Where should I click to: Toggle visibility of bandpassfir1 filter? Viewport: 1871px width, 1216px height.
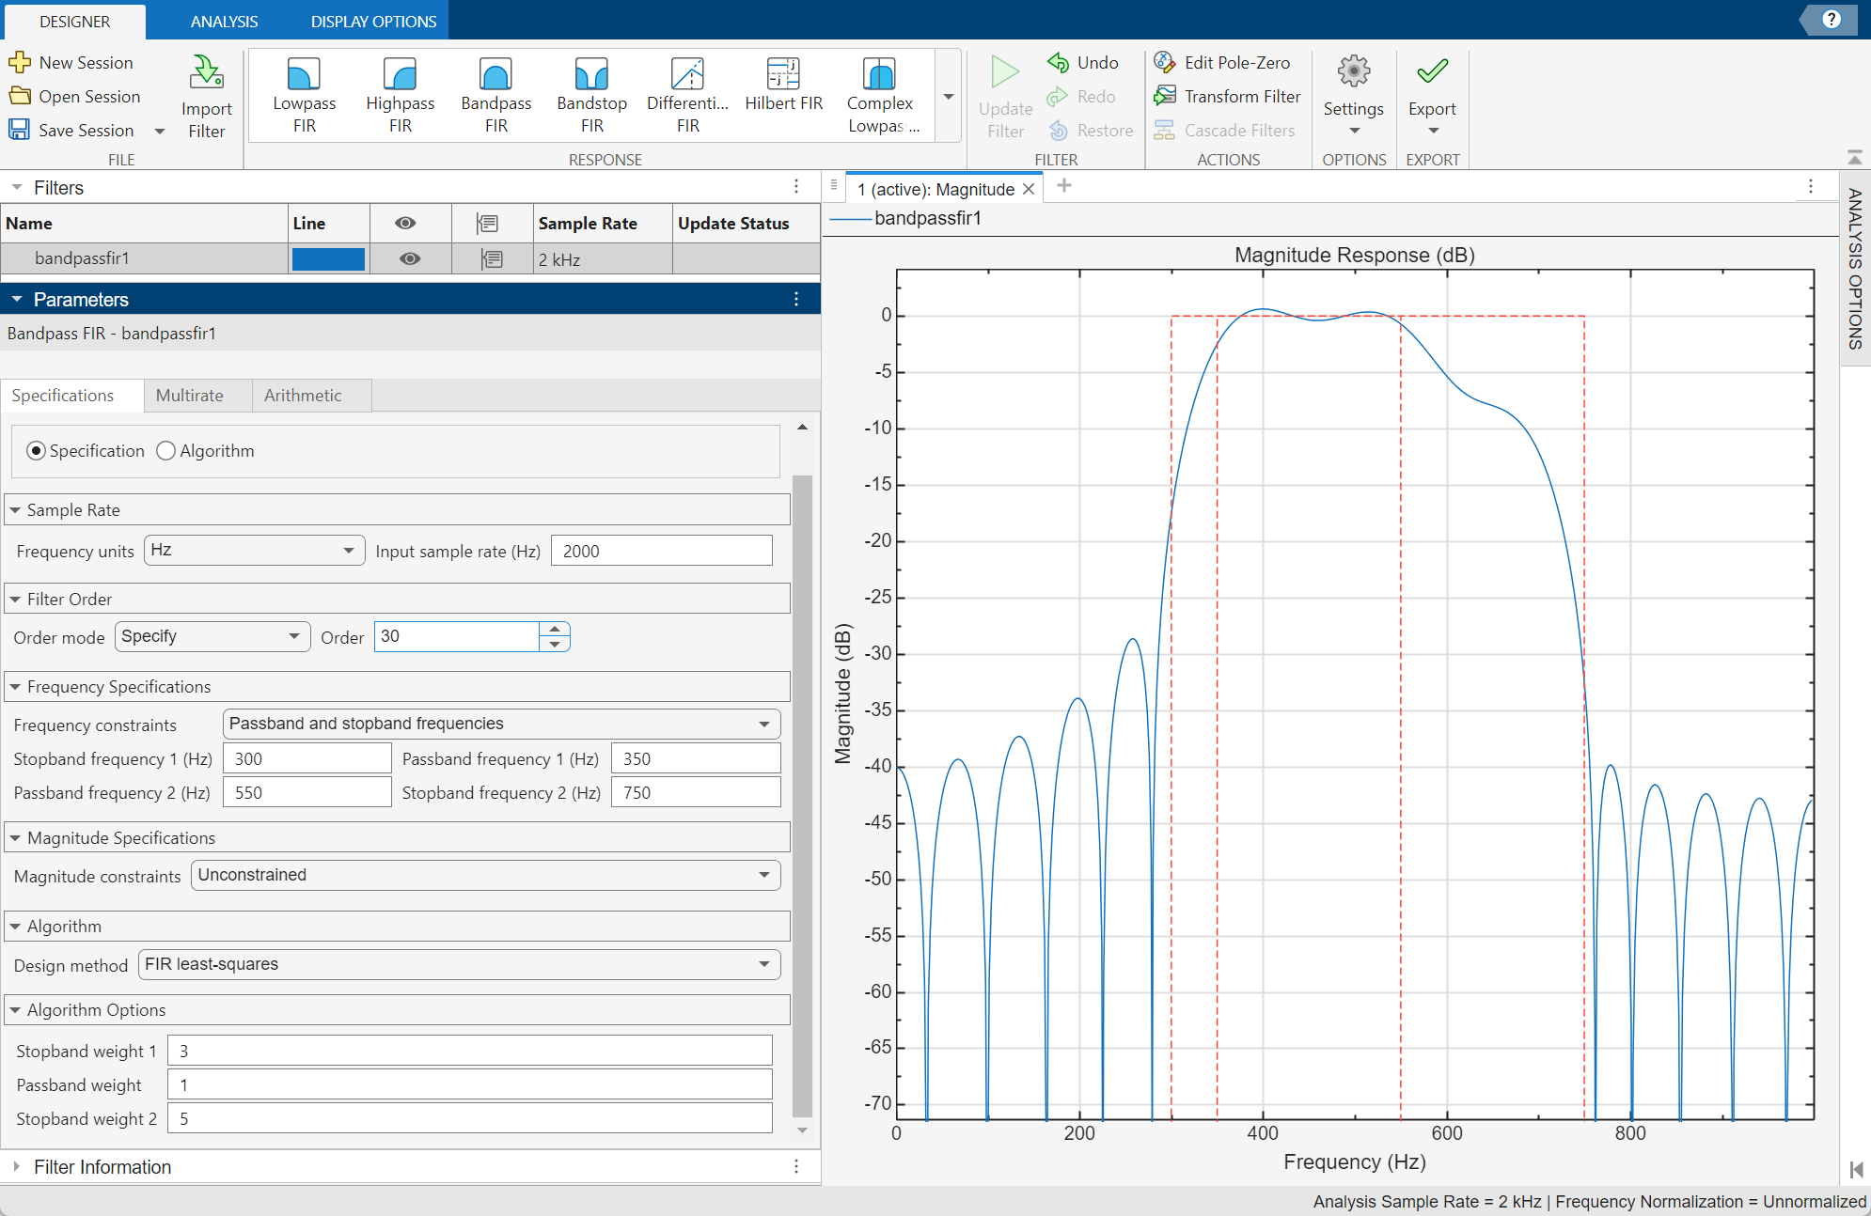click(409, 258)
